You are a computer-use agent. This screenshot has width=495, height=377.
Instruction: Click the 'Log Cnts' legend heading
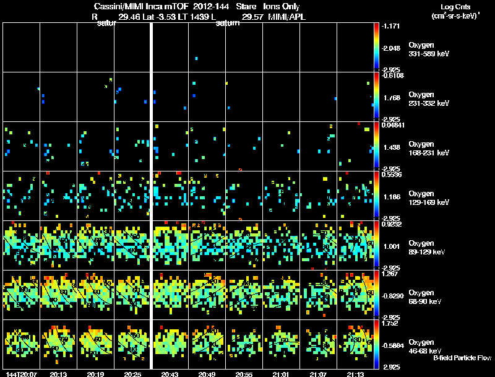(x=455, y=7)
